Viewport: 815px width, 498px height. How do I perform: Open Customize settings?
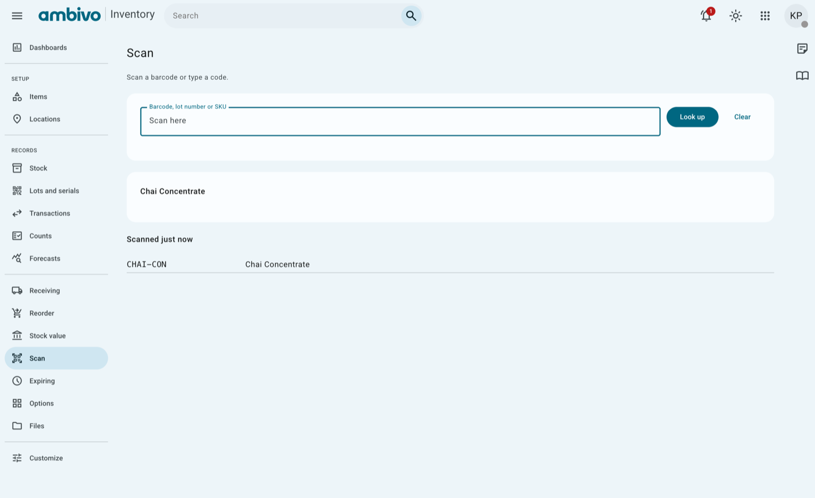pos(56,458)
